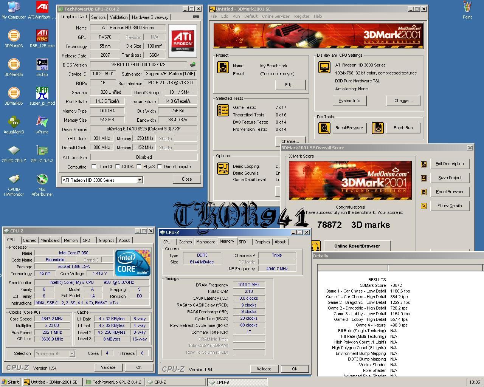484x387 pixels.
Task: Click the Edit Description button
Action: click(x=450, y=164)
